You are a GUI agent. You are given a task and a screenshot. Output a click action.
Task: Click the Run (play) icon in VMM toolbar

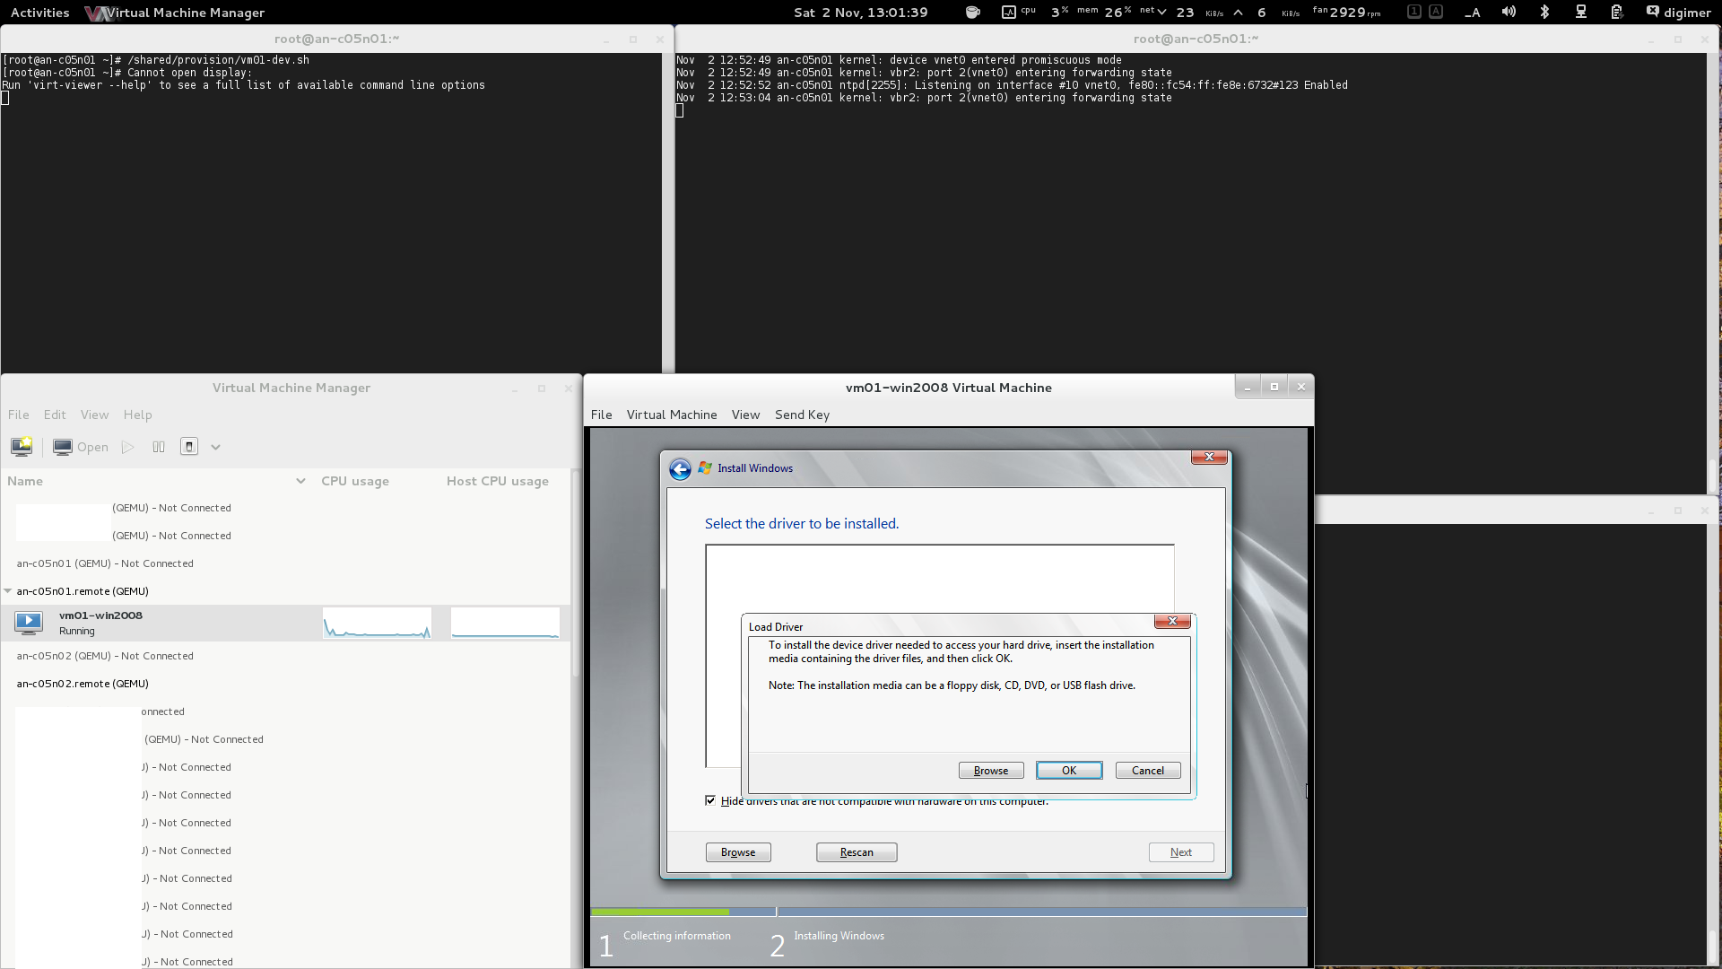point(128,447)
